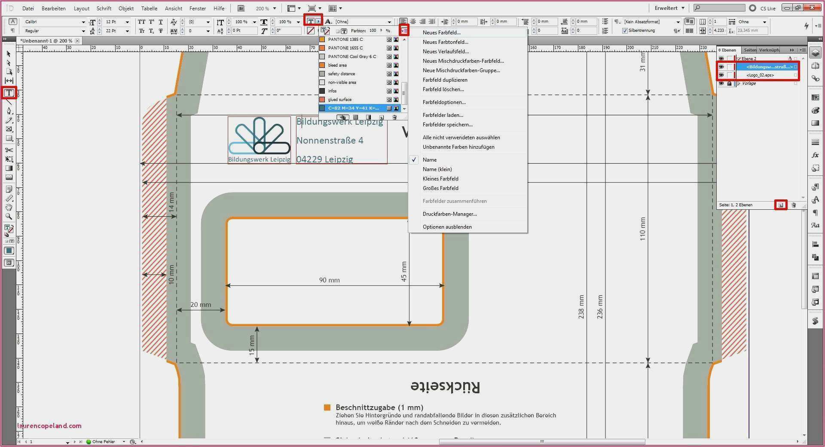Pick the Hand tool

tap(9, 207)
